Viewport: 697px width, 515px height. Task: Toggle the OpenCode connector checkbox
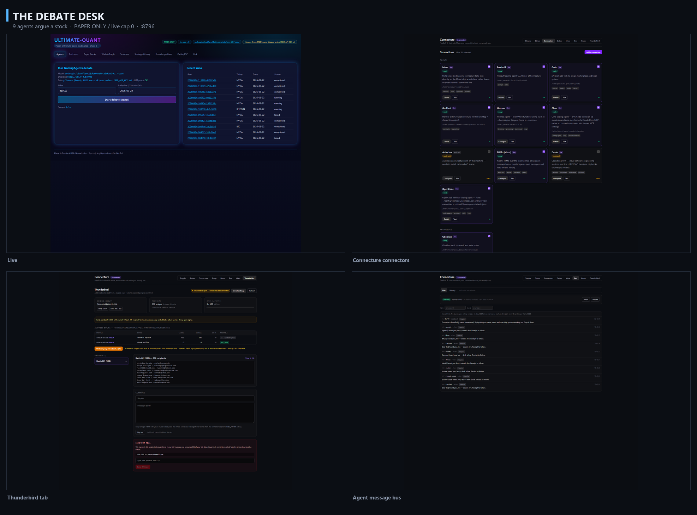tap(489, 188)
